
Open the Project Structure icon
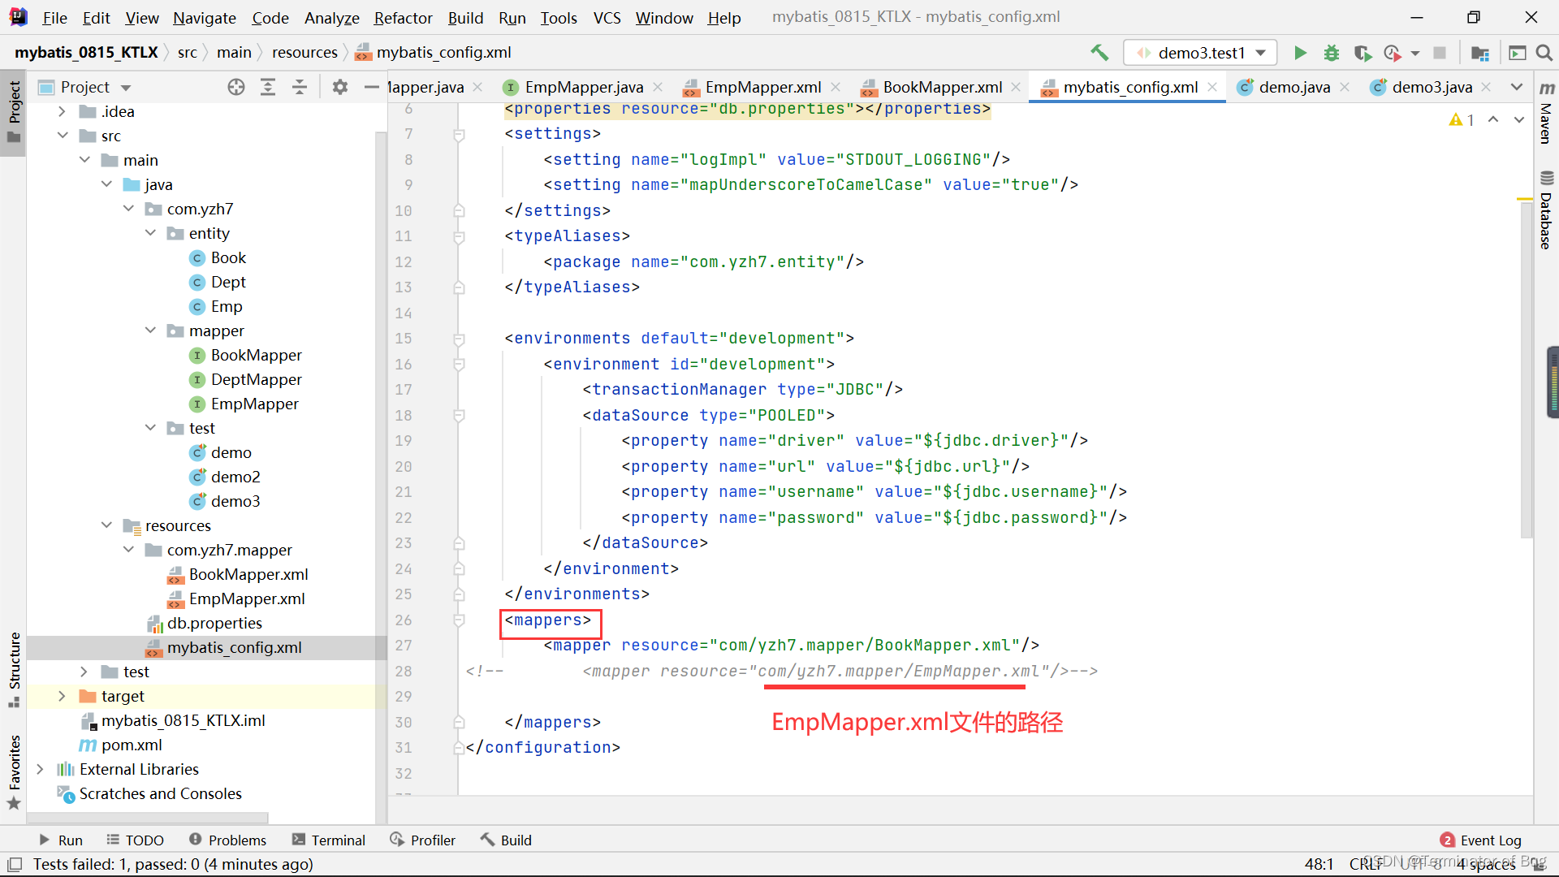tap(1480, 53)
